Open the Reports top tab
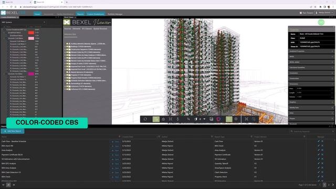This screenshot has height=189, width=336. (x=80, y=14)
